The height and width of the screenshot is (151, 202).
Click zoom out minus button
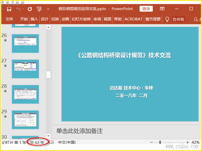pos(151,142)
